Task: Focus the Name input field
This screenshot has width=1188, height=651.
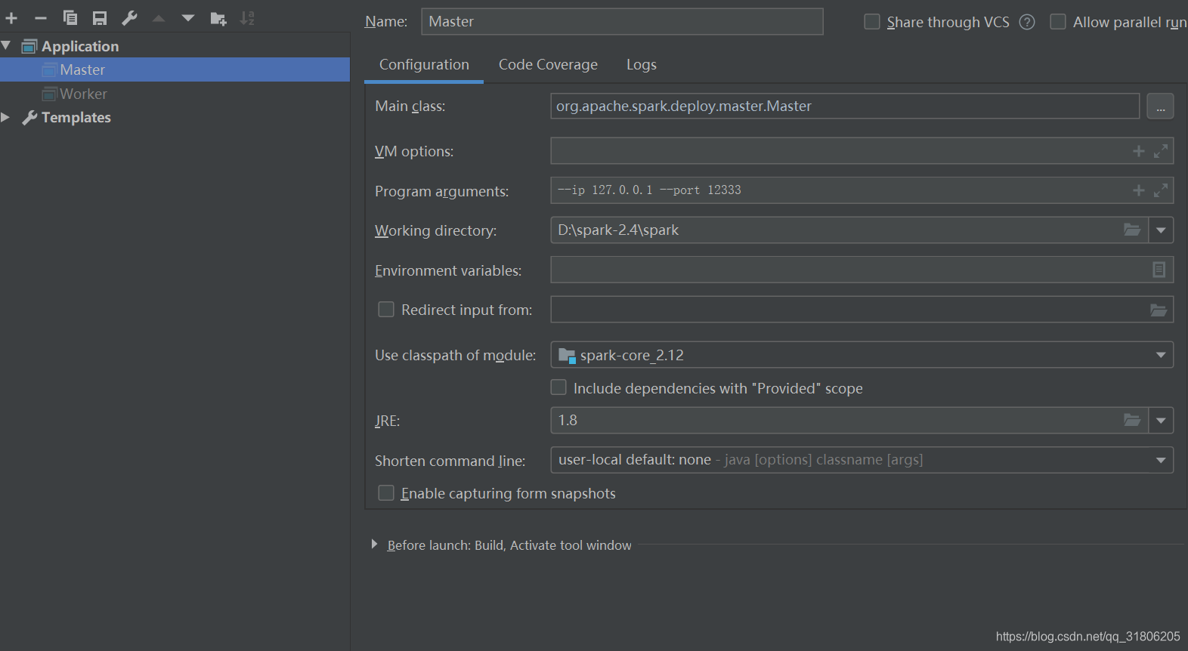Action: pos(622,22)
